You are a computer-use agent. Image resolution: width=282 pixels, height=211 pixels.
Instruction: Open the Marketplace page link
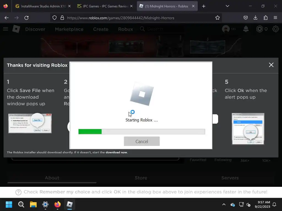point(69,29)
